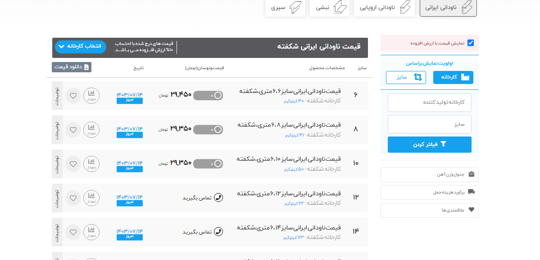The width and height of the screenshot is (540, 260).
Task: Toggle the price switch for size 6 row
Action: point(208,95)
